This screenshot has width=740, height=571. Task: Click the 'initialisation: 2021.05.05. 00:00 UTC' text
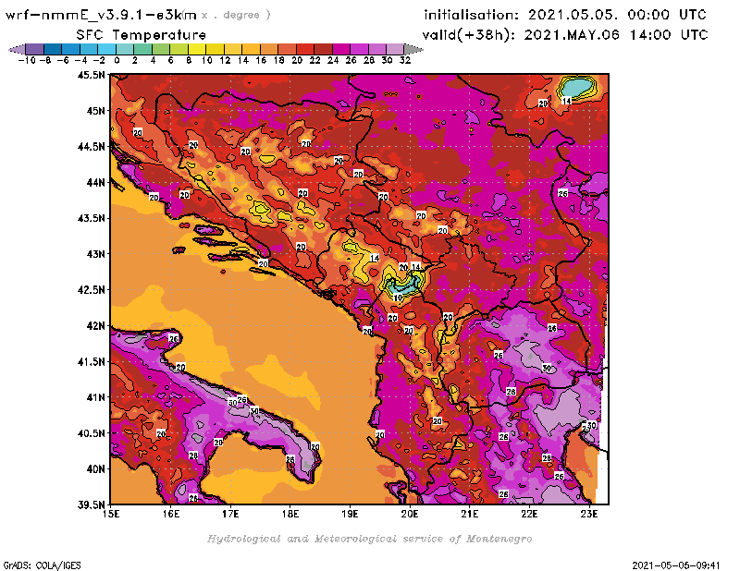565,15
